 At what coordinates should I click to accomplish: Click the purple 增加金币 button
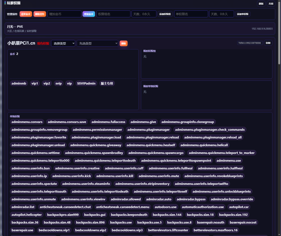pyautogui.click(x=89, y=14)
